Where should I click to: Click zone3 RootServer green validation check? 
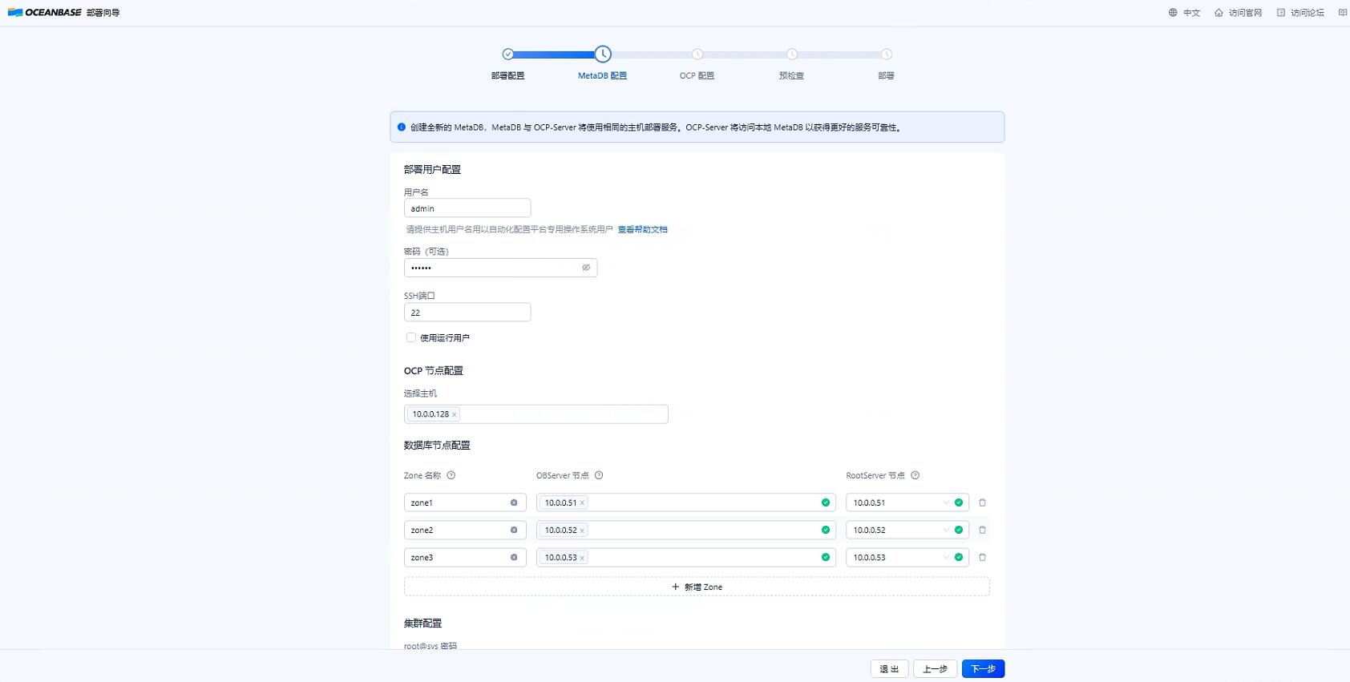[x=959, y=557]
